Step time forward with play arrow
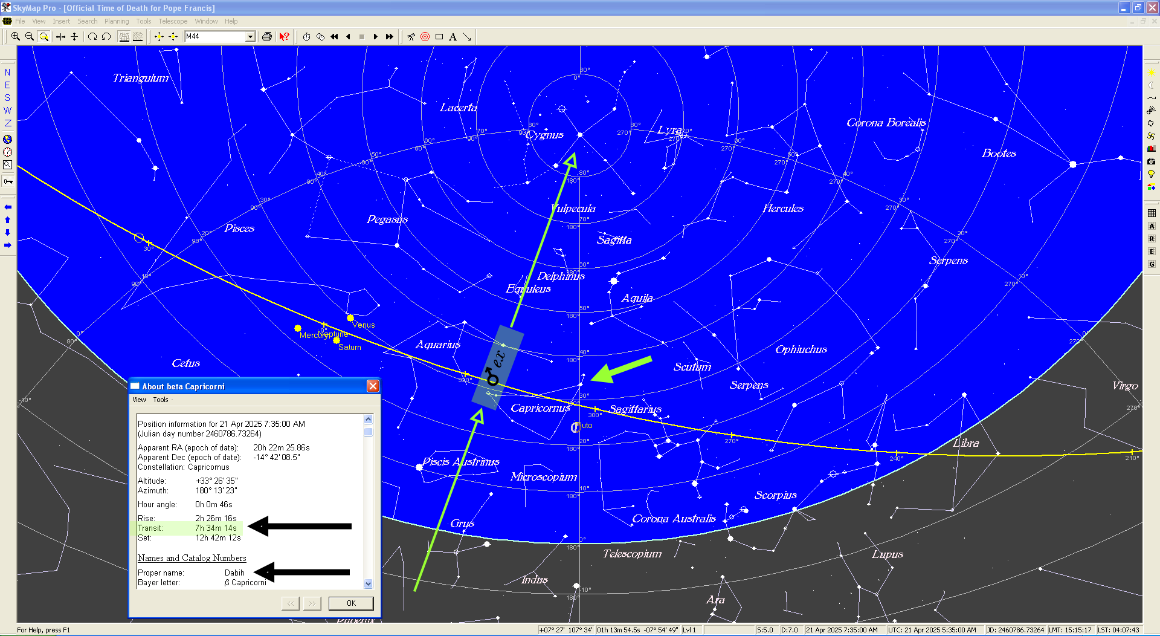The image size is (1160, 636). [x=375, y=37]
